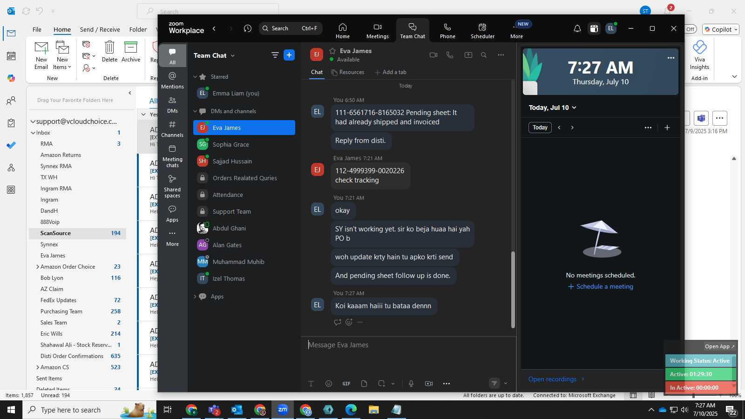
Task: Select ScanSource folder in Outlook
Action: [77, 233]
